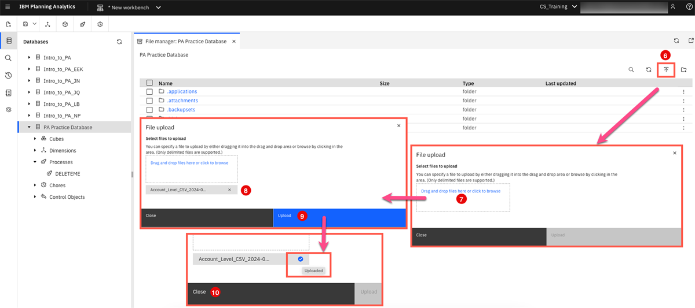The image size is (695, 308).
Task: Toggle the select-all checkbox in Name header
Action: 149,83
